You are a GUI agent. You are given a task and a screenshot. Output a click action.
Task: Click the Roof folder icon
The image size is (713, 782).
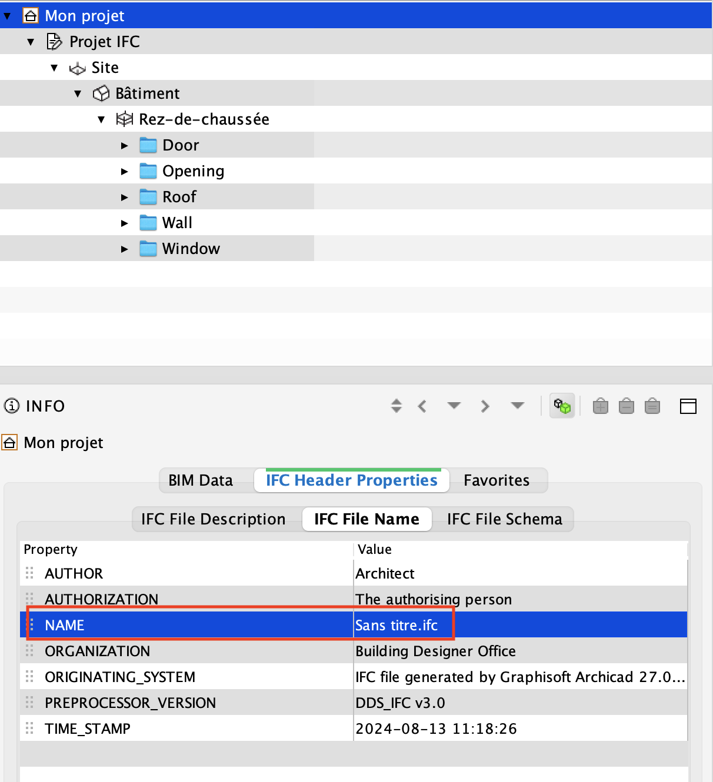click(x=148, y=196)
